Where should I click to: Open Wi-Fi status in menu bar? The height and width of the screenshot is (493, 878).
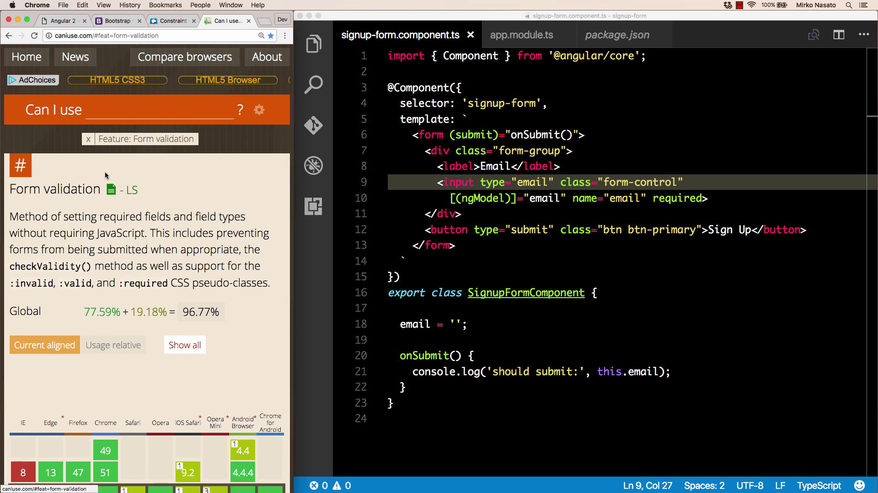point(751,5)
